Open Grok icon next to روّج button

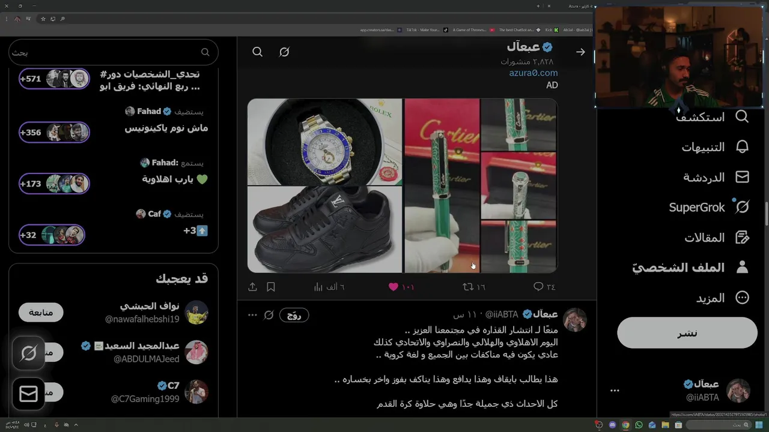tap(269, 315)
